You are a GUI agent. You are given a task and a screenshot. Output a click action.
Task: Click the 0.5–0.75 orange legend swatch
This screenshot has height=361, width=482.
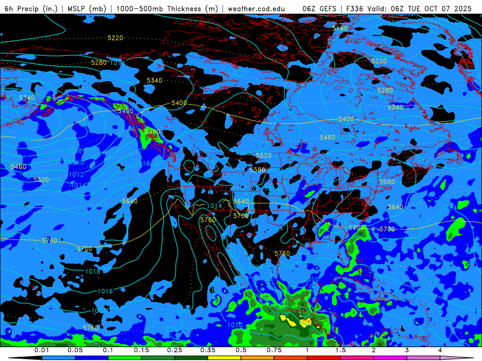tap(258, 358)
